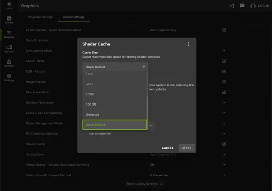Image resolution: width=272 pixels, height=191 pixels.
Task: Click the Vulkan/OpenGL Present Method label
Action: point(48,175)
